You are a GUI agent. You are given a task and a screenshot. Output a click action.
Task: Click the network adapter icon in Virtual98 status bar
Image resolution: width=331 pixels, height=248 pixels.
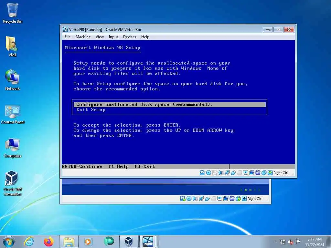[x=227, y=173]
